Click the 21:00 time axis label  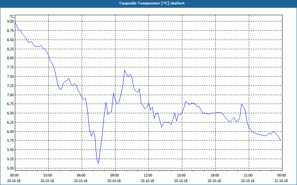click(x=249, y=175)
